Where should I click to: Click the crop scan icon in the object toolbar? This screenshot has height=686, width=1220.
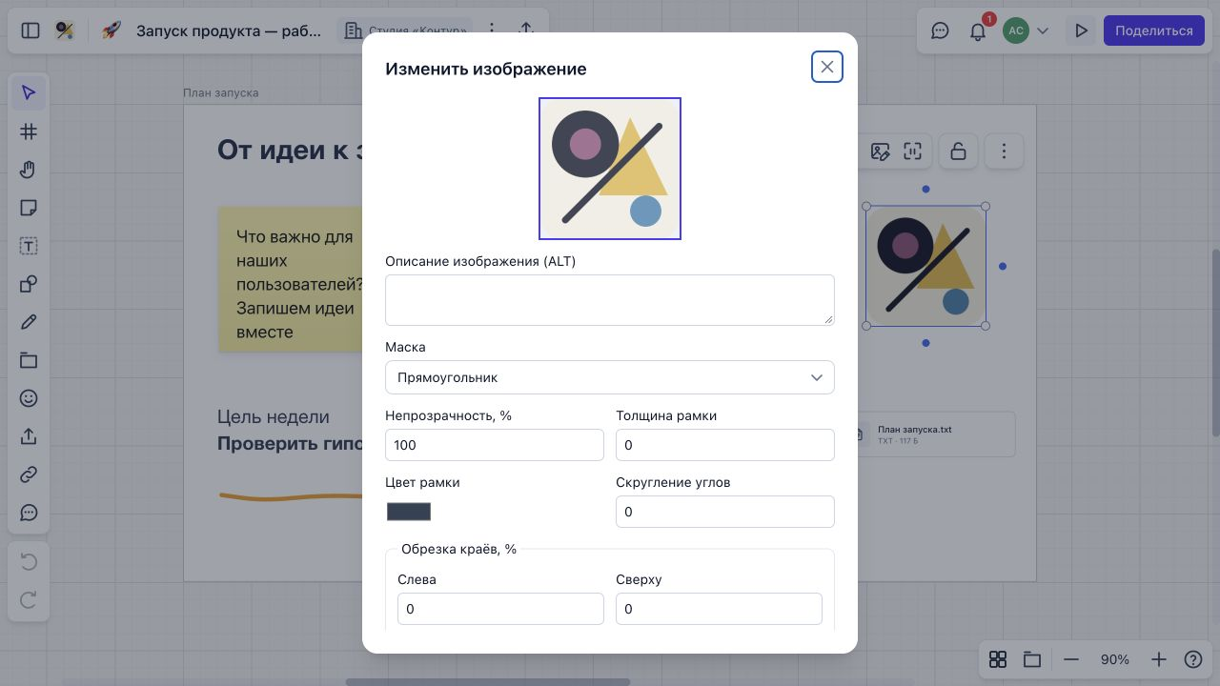click(x=913, y=151)
